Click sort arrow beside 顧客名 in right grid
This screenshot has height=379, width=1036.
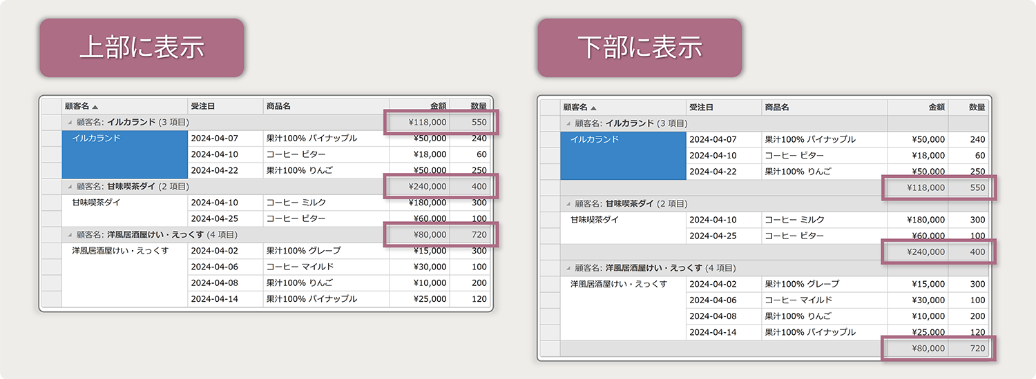tap(593, 107)
